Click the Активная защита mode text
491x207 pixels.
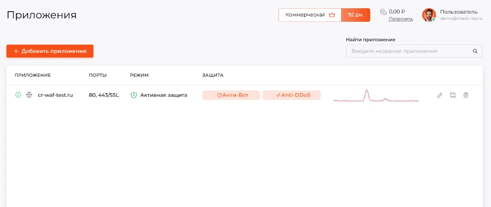coord(164,95)
